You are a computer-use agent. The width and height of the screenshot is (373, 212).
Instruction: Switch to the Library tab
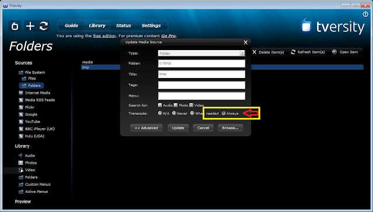[97, 26]
